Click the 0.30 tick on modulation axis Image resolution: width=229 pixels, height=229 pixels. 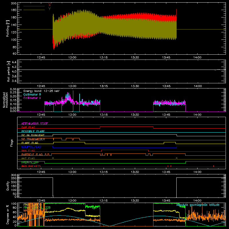click(x=13, y=89)
